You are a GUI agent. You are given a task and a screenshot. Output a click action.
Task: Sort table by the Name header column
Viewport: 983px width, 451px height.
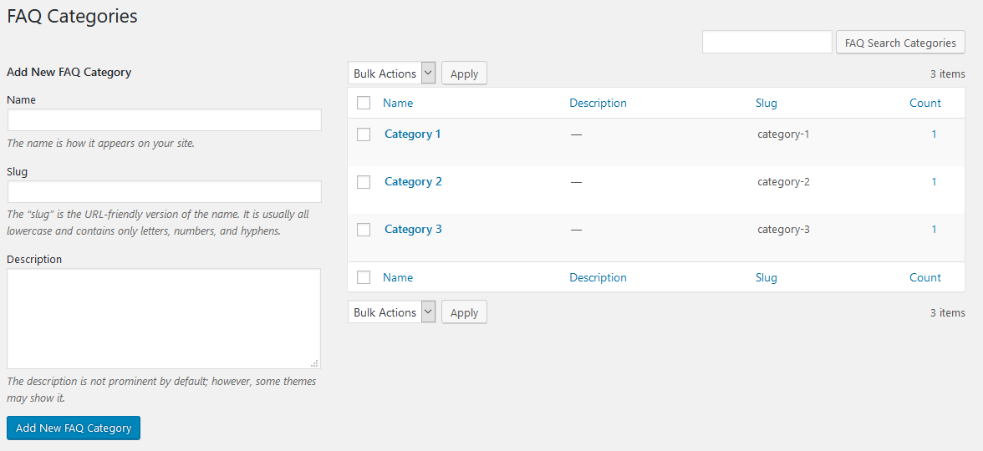[x=398, y=104]
